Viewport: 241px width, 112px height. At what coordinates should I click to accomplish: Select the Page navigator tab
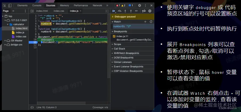pos(6,11)
